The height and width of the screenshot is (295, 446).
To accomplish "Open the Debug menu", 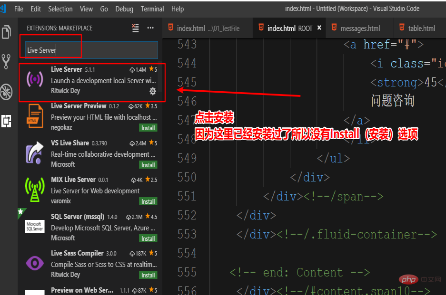I will pyautogui.click(x=124, y=9).
